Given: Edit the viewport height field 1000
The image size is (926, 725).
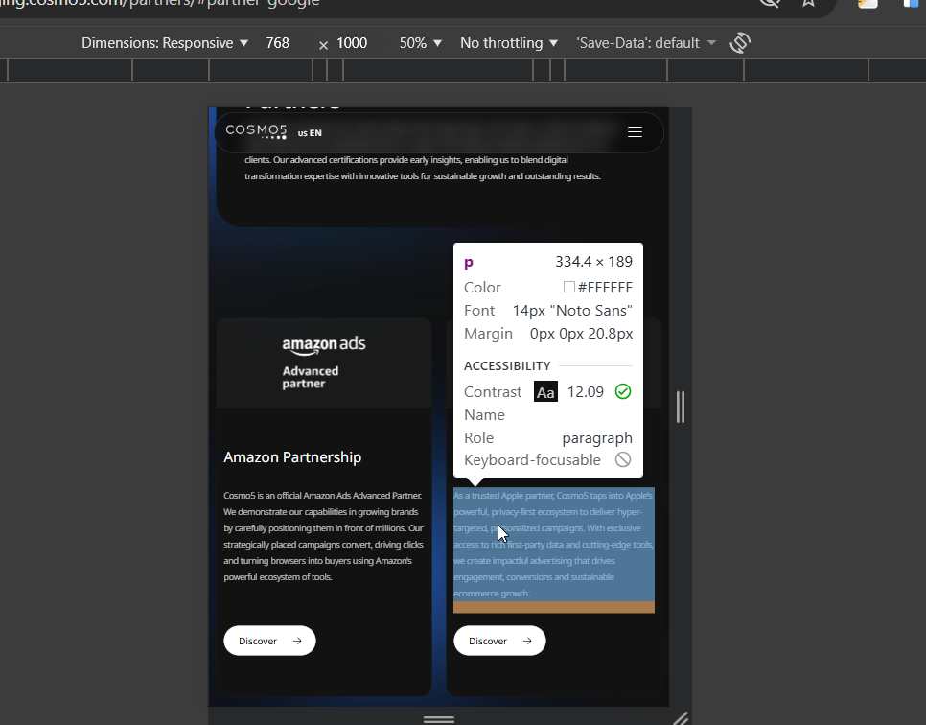Looking at the screenshot, I should [x=352, y=43].
